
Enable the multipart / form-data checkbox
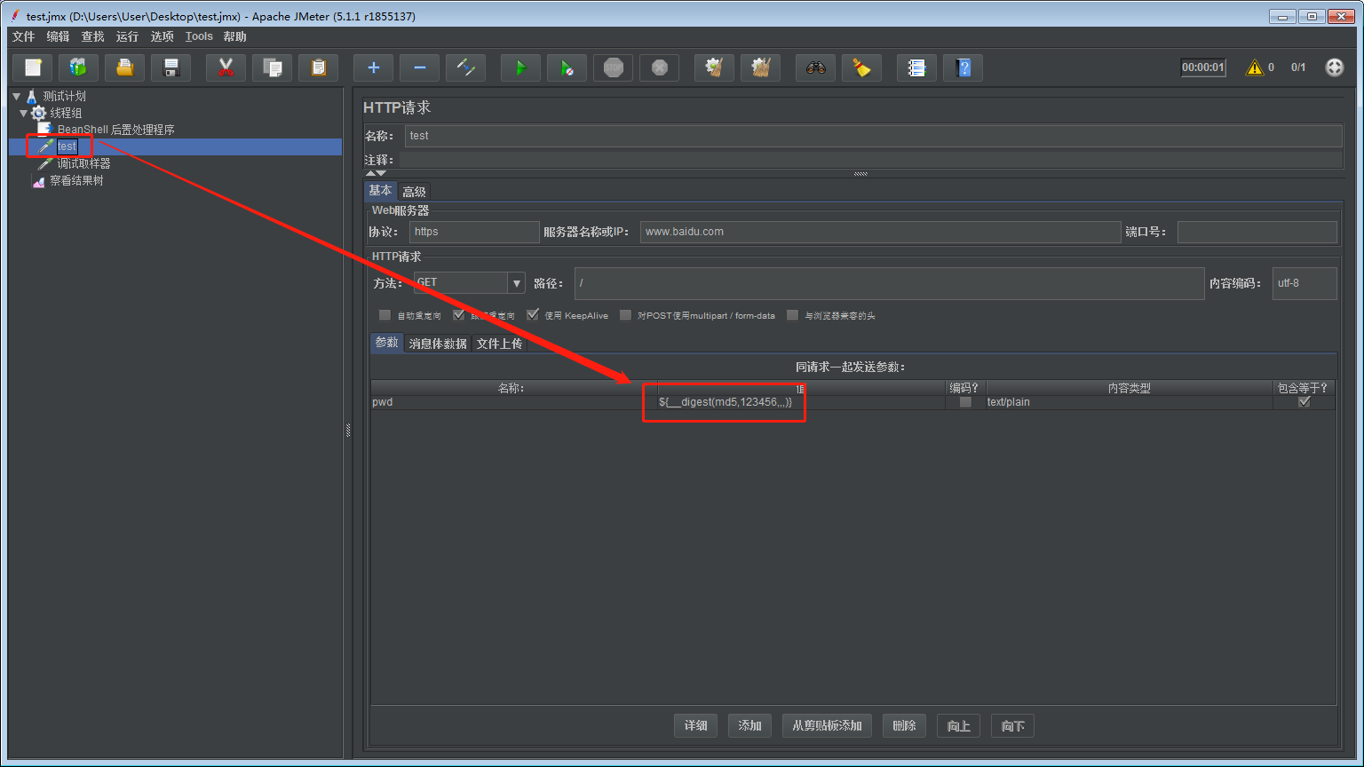point(625,315)
